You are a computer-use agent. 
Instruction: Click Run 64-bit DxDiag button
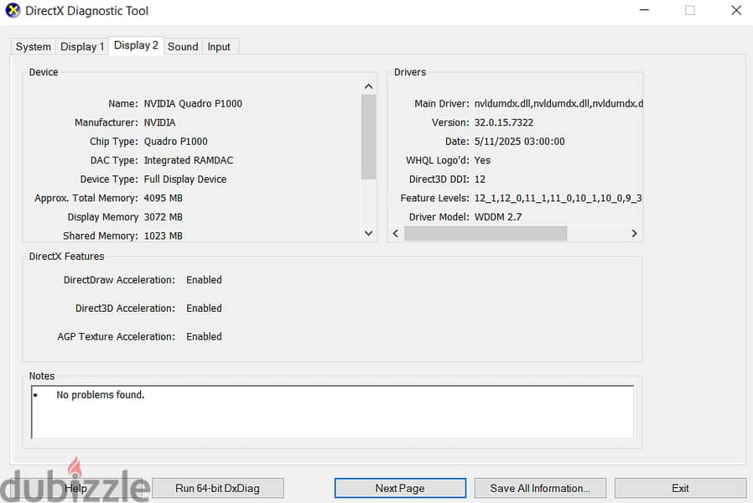coord(217,488)
